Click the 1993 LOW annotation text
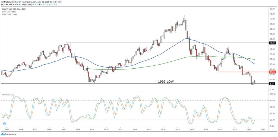 [x=165, y=82]
